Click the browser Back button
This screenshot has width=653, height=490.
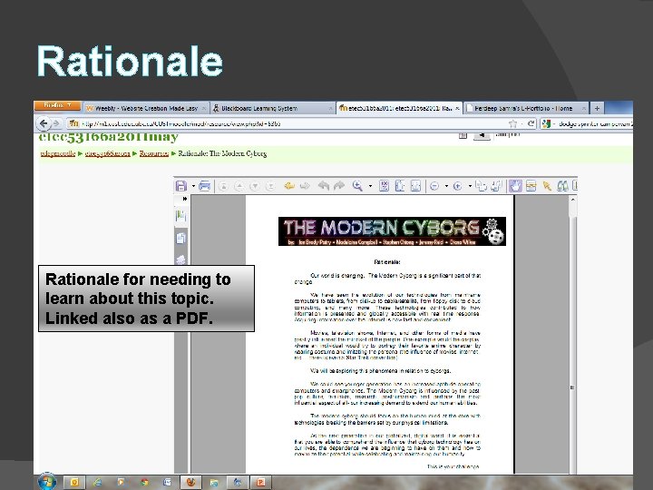click(x=44, y=123)
